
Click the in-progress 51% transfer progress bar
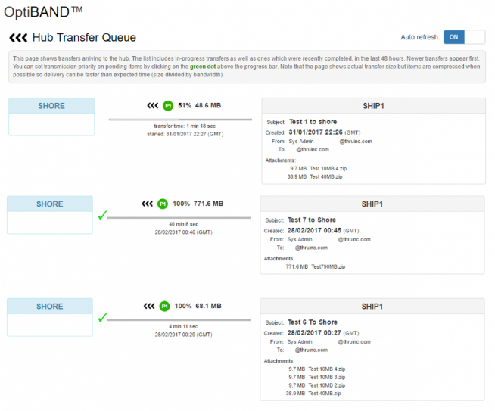coord(179,119)
